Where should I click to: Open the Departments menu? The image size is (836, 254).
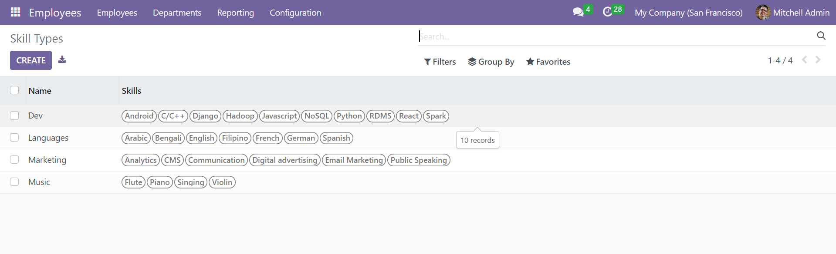[177, 13]
